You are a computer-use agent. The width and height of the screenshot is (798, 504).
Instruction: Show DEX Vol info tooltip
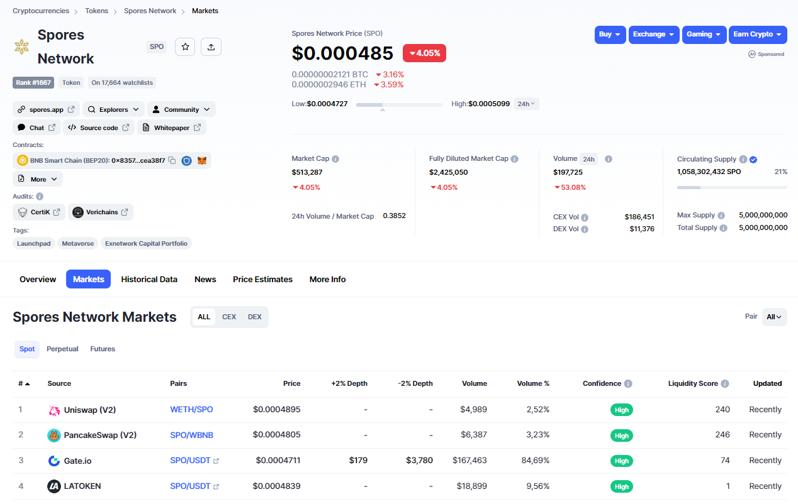[585, 229]
